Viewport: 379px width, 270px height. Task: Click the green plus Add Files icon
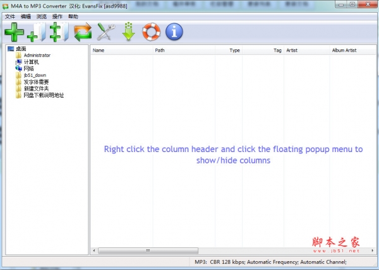[15, 32]
